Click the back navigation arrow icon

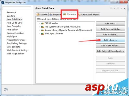click(x=111, y=8)
